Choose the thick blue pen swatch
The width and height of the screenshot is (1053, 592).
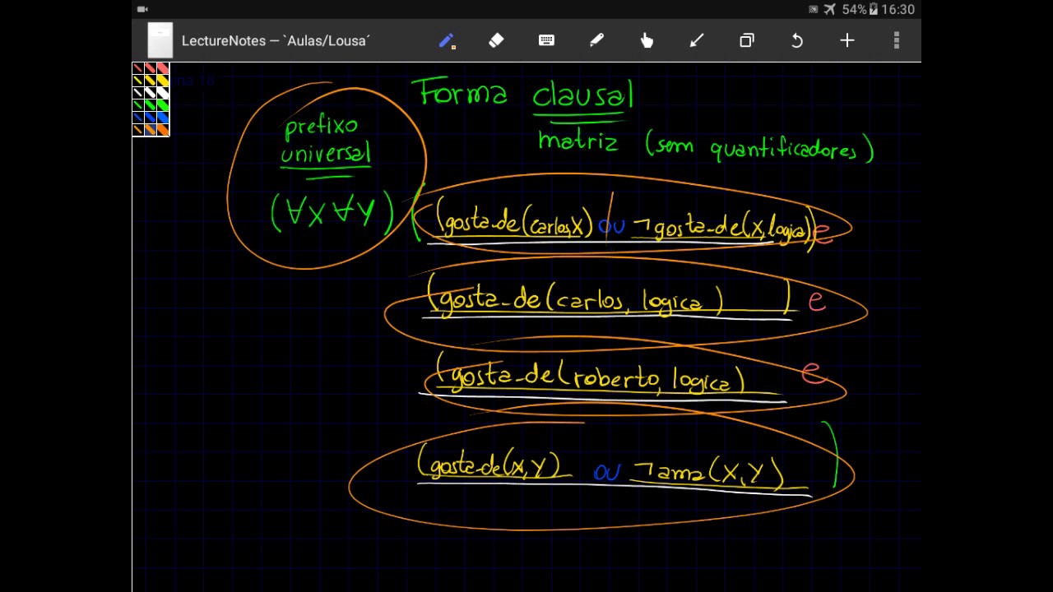pos(163,118)
